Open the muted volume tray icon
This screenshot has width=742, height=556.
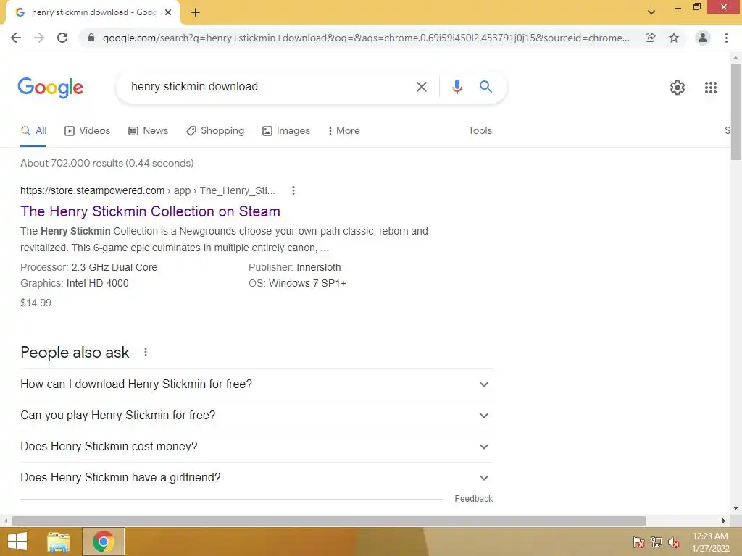(673, 542)
